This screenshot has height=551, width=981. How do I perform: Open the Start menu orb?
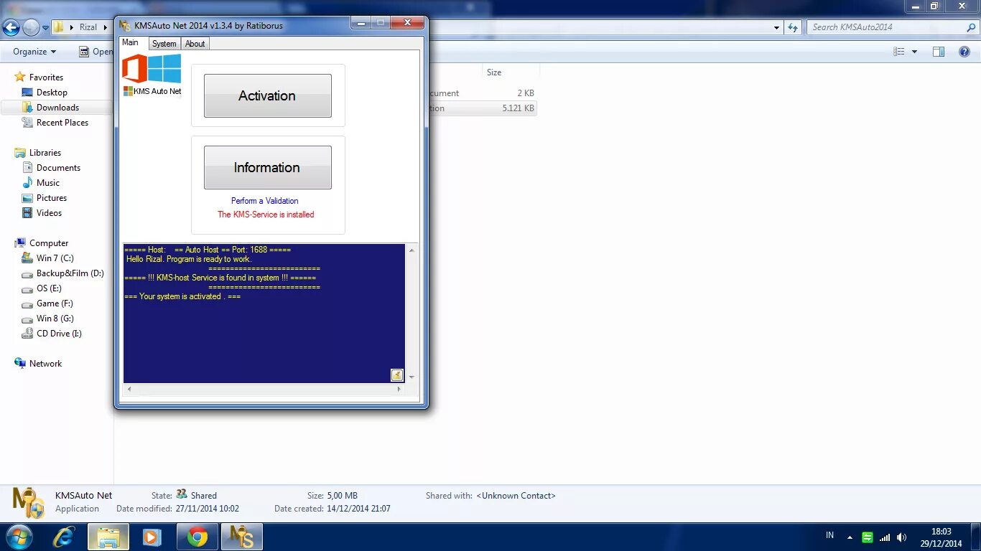coord(19,537)
